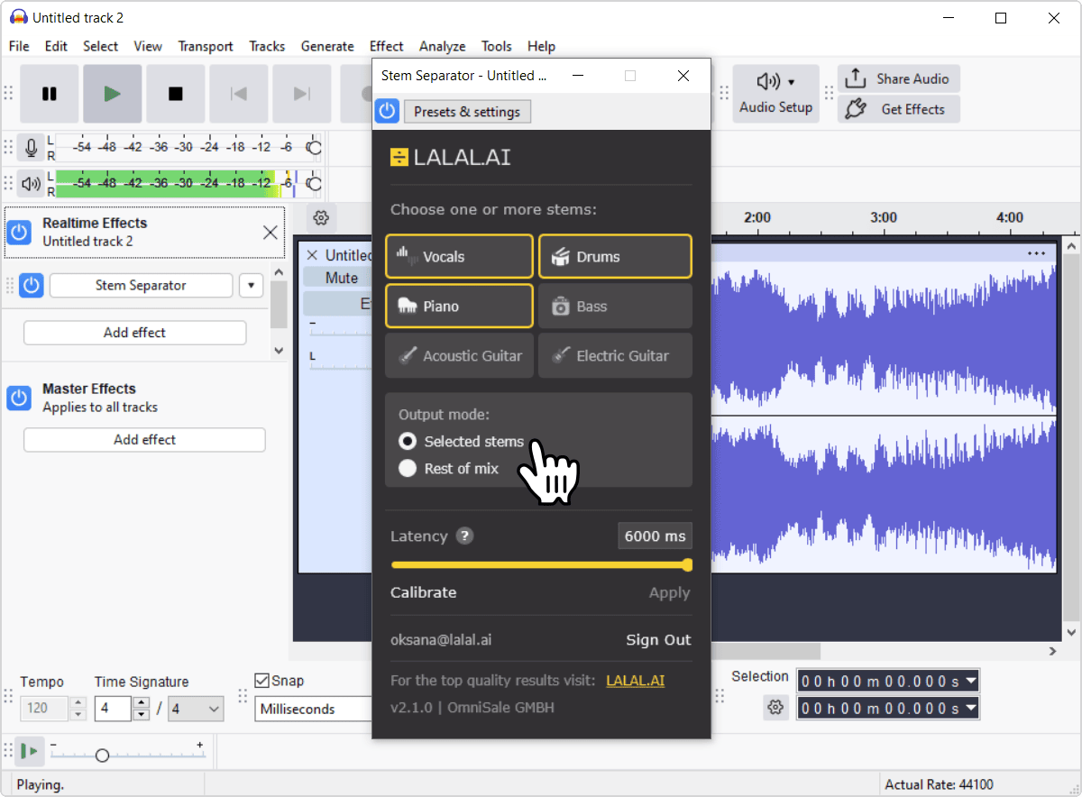The image size is (1082, 797).
Task: Click the speaker playback meter icon
Action: pos(32,184)
